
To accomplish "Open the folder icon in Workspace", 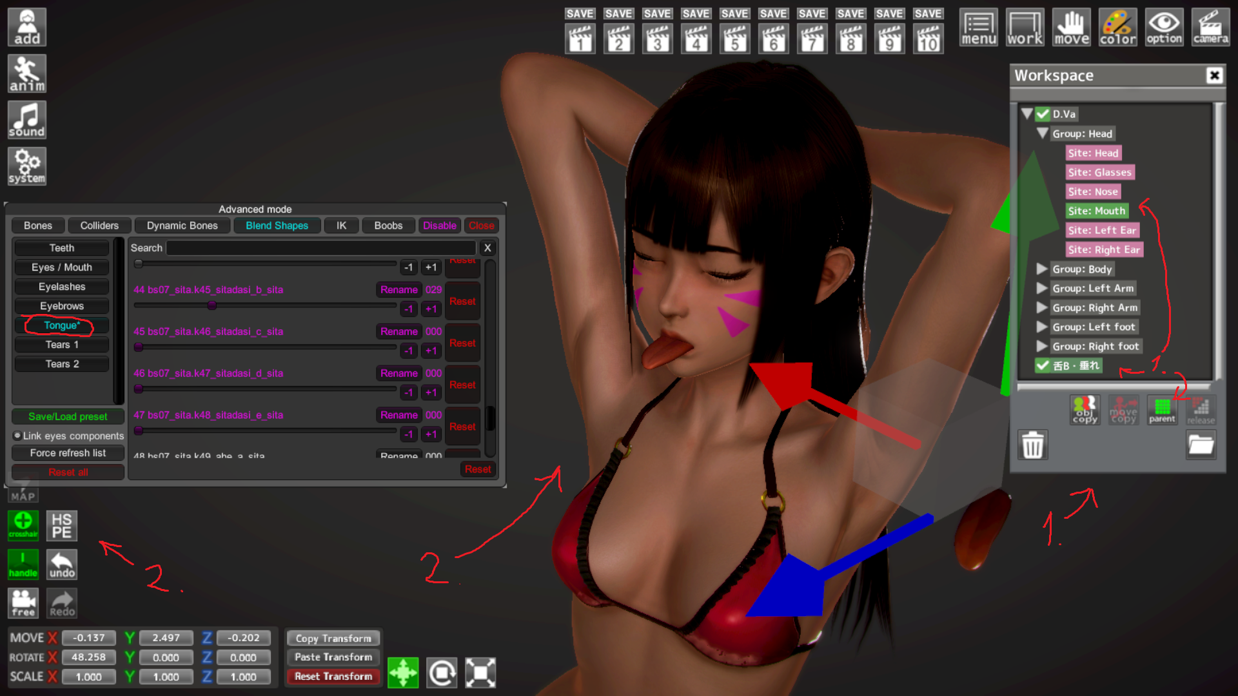I will click(x=1201, y=445).
